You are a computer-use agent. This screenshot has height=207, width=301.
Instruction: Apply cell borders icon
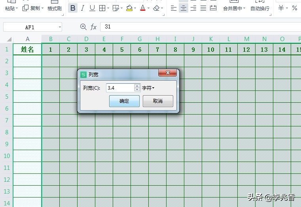pos(102,8)
